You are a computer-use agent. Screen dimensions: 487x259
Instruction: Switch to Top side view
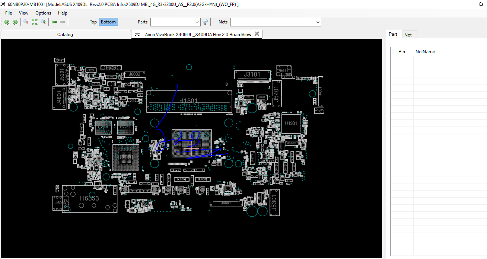[x=93, y=22]
